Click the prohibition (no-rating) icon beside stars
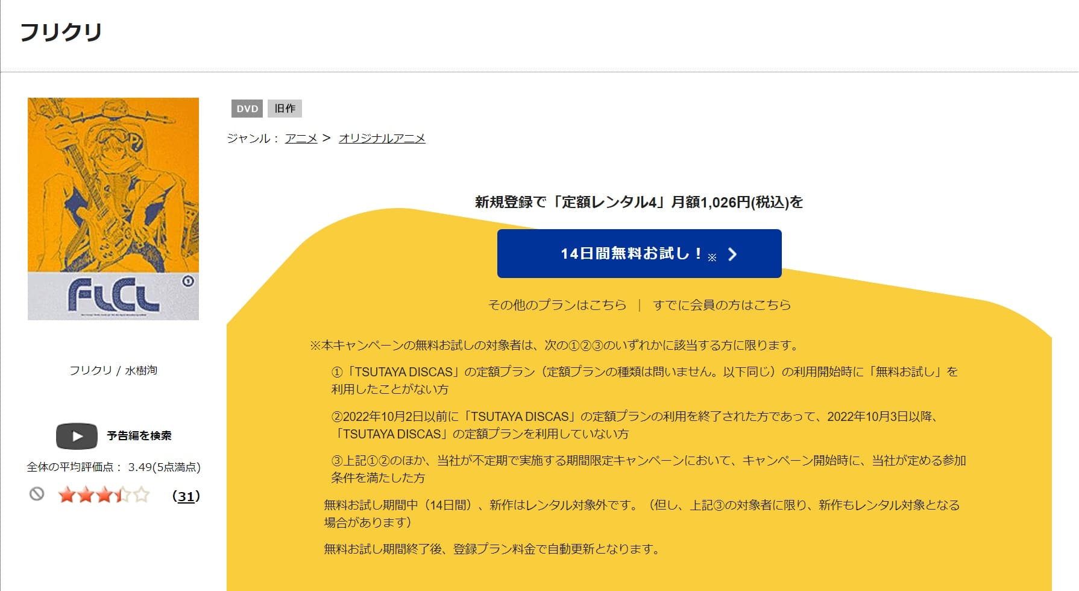The image size is (1079, 591). pos(37,495)
